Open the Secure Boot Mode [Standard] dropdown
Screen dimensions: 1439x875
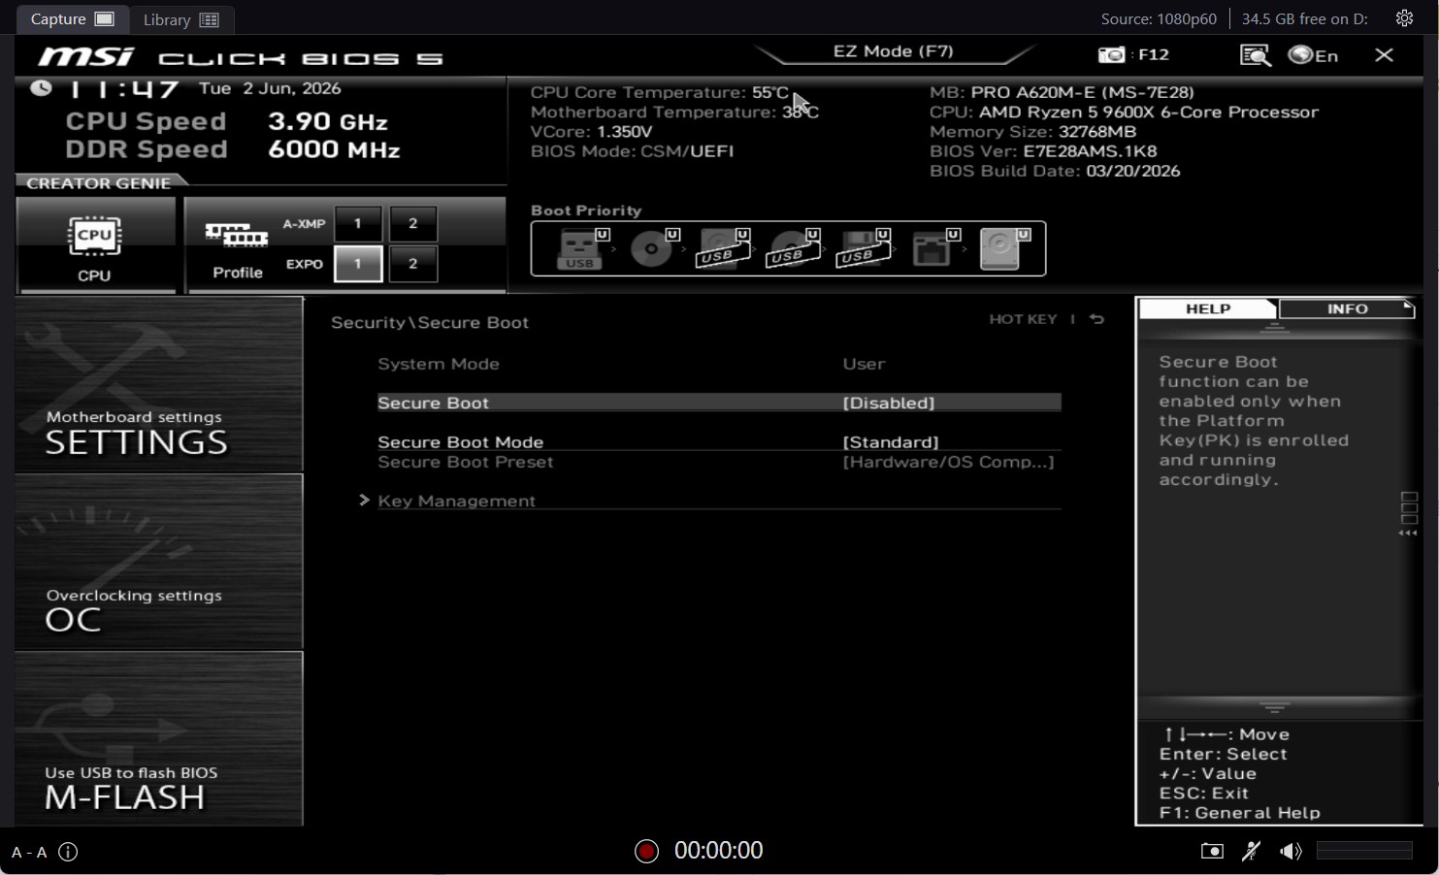(x=891, y=442)
